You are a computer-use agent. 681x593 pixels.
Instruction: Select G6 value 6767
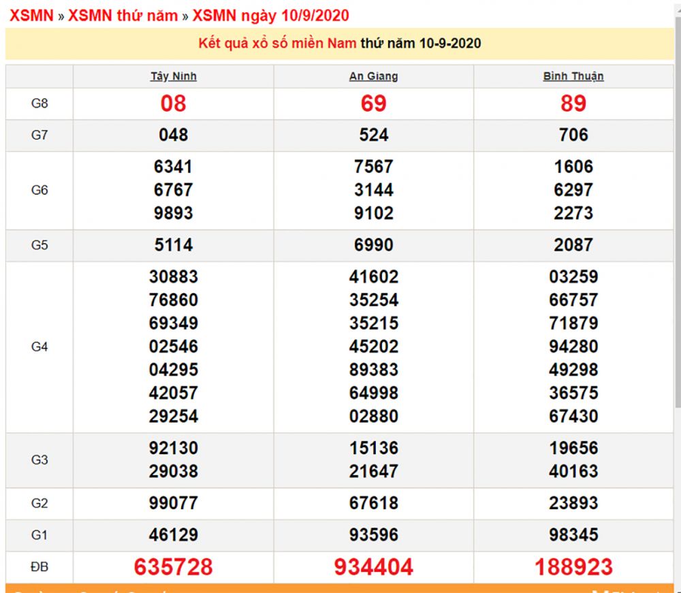pos(173,190)
